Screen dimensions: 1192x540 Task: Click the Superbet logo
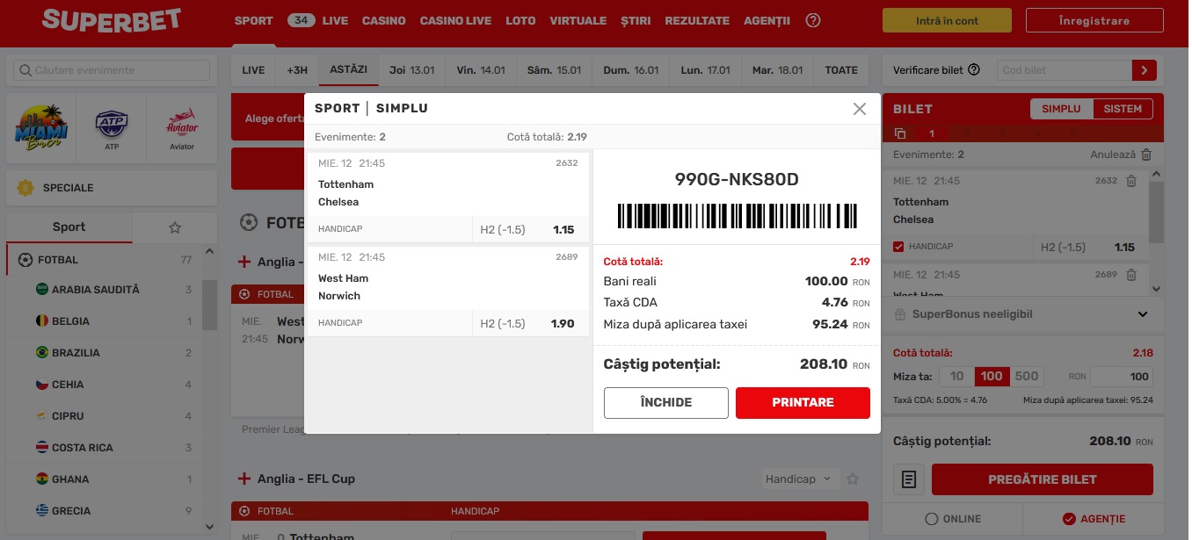click(x=112, y=19)
